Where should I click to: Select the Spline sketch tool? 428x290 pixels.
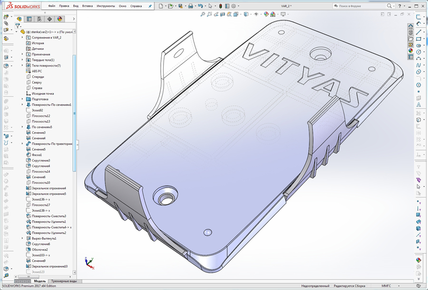418,65
